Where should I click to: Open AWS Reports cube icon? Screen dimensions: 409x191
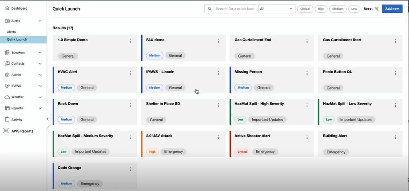6,131
